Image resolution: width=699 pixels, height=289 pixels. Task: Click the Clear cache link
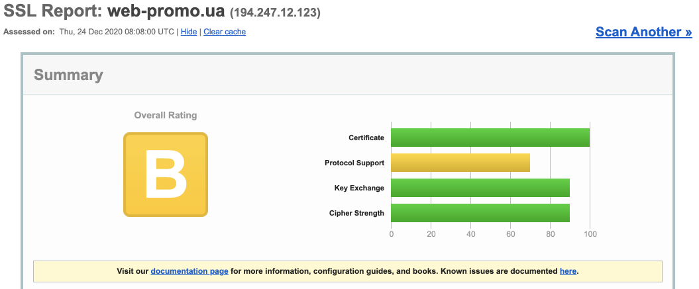click(225, 32)
